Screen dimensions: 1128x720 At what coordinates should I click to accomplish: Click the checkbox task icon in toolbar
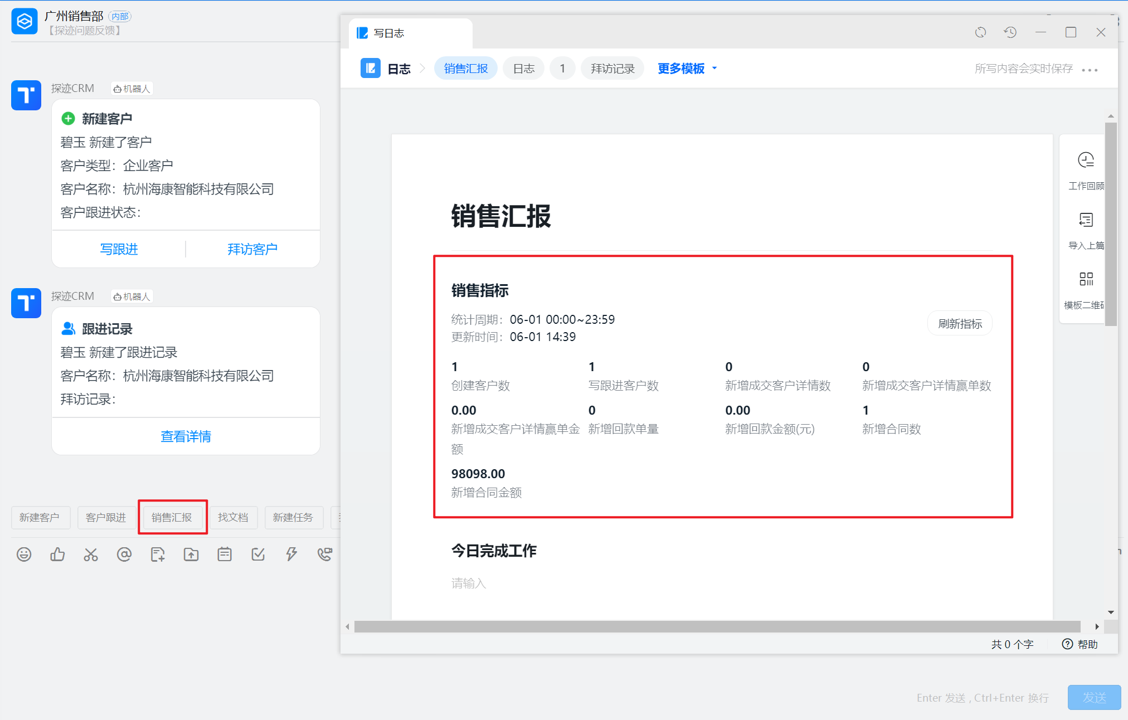point(258,554)
